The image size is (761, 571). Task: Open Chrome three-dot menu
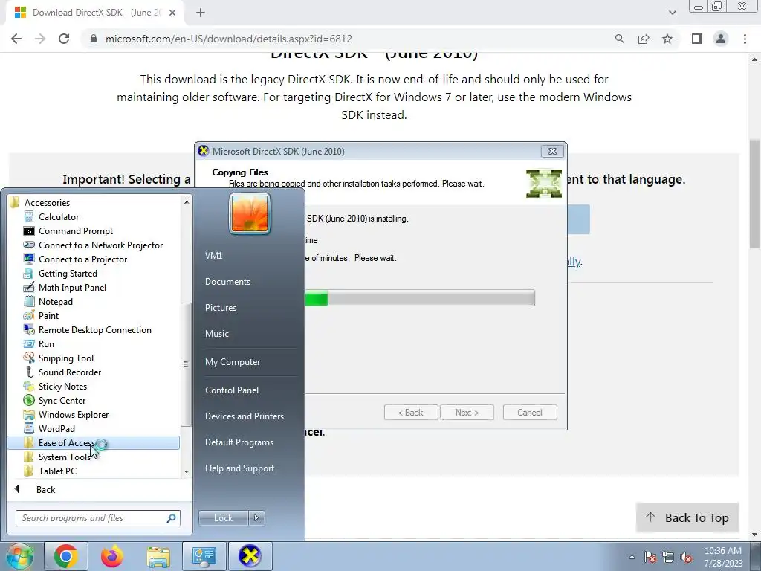click(745, 39)
